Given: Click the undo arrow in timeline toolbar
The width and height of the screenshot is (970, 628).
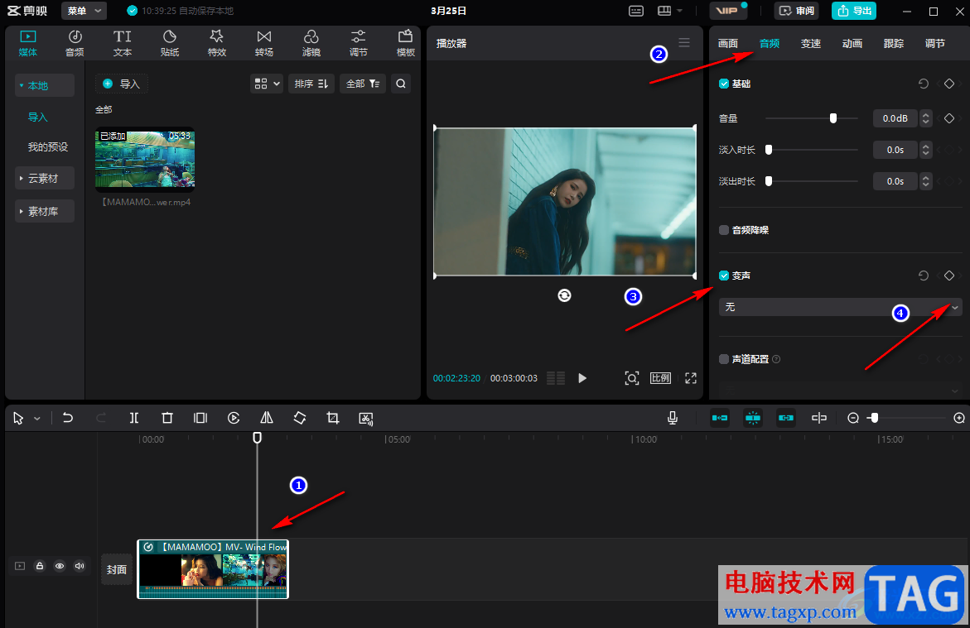Looking at the screenshot, I should (x=68, y=419).
